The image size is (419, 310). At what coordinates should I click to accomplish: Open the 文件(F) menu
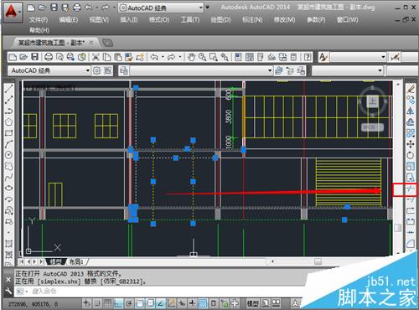click(39, 19)
